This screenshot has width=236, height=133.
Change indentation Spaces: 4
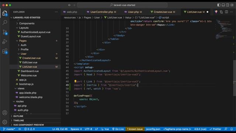pyautogui.click(x=76, y=129)
